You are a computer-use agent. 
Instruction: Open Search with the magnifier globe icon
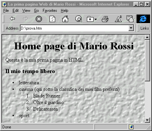(x=79, y=19)
